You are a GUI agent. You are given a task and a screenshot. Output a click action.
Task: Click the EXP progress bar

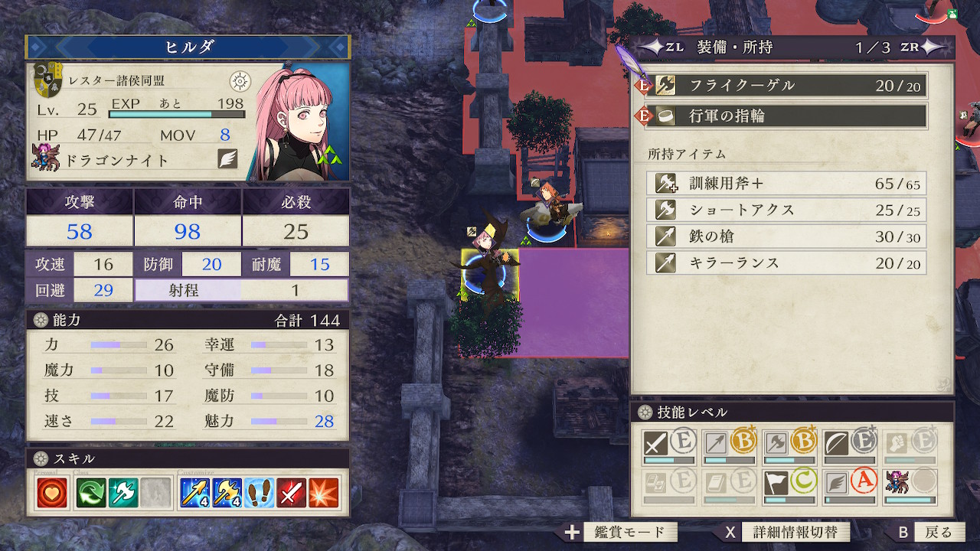pyautogui.click(x=177, y=115)
